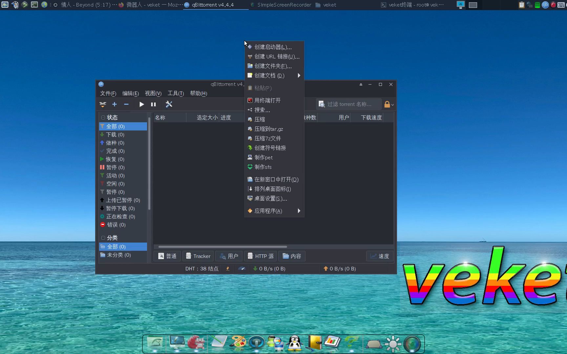567x354 pixels.
Task: Click inside the 过滤 torrent 名称 search field
Action: click(x=349, y=104)
